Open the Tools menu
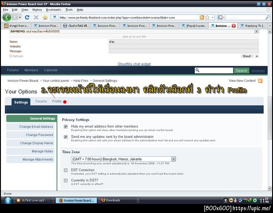The width and height of the screenshot is (273, 213). (x=69, y=10)
